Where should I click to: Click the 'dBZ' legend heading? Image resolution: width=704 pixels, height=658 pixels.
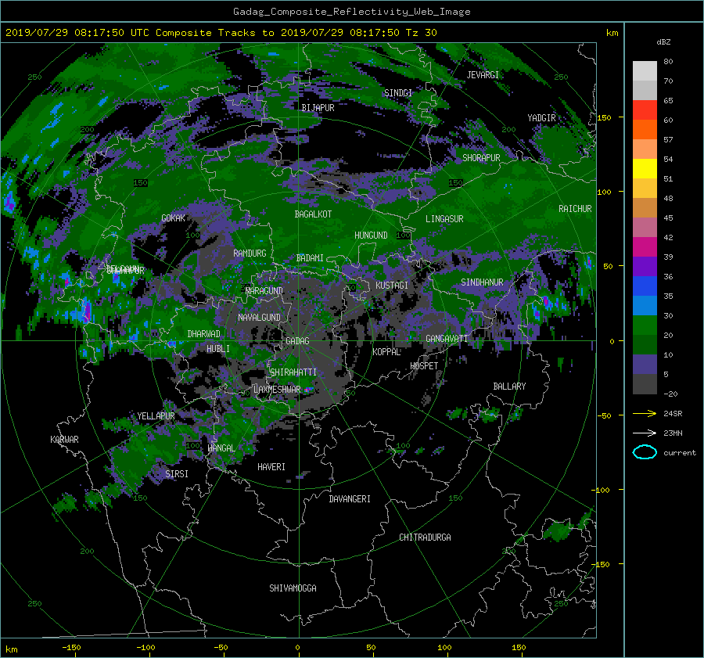click(663, 41)
